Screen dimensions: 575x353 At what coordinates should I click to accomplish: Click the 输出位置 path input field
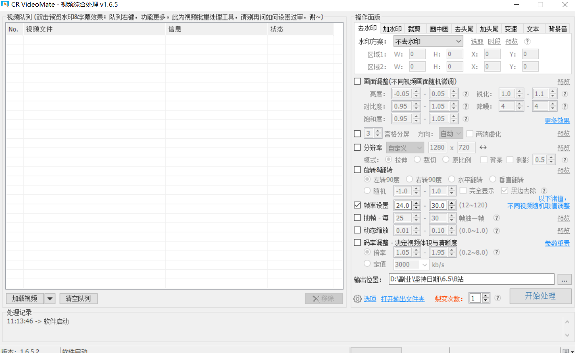click(471, 279)
